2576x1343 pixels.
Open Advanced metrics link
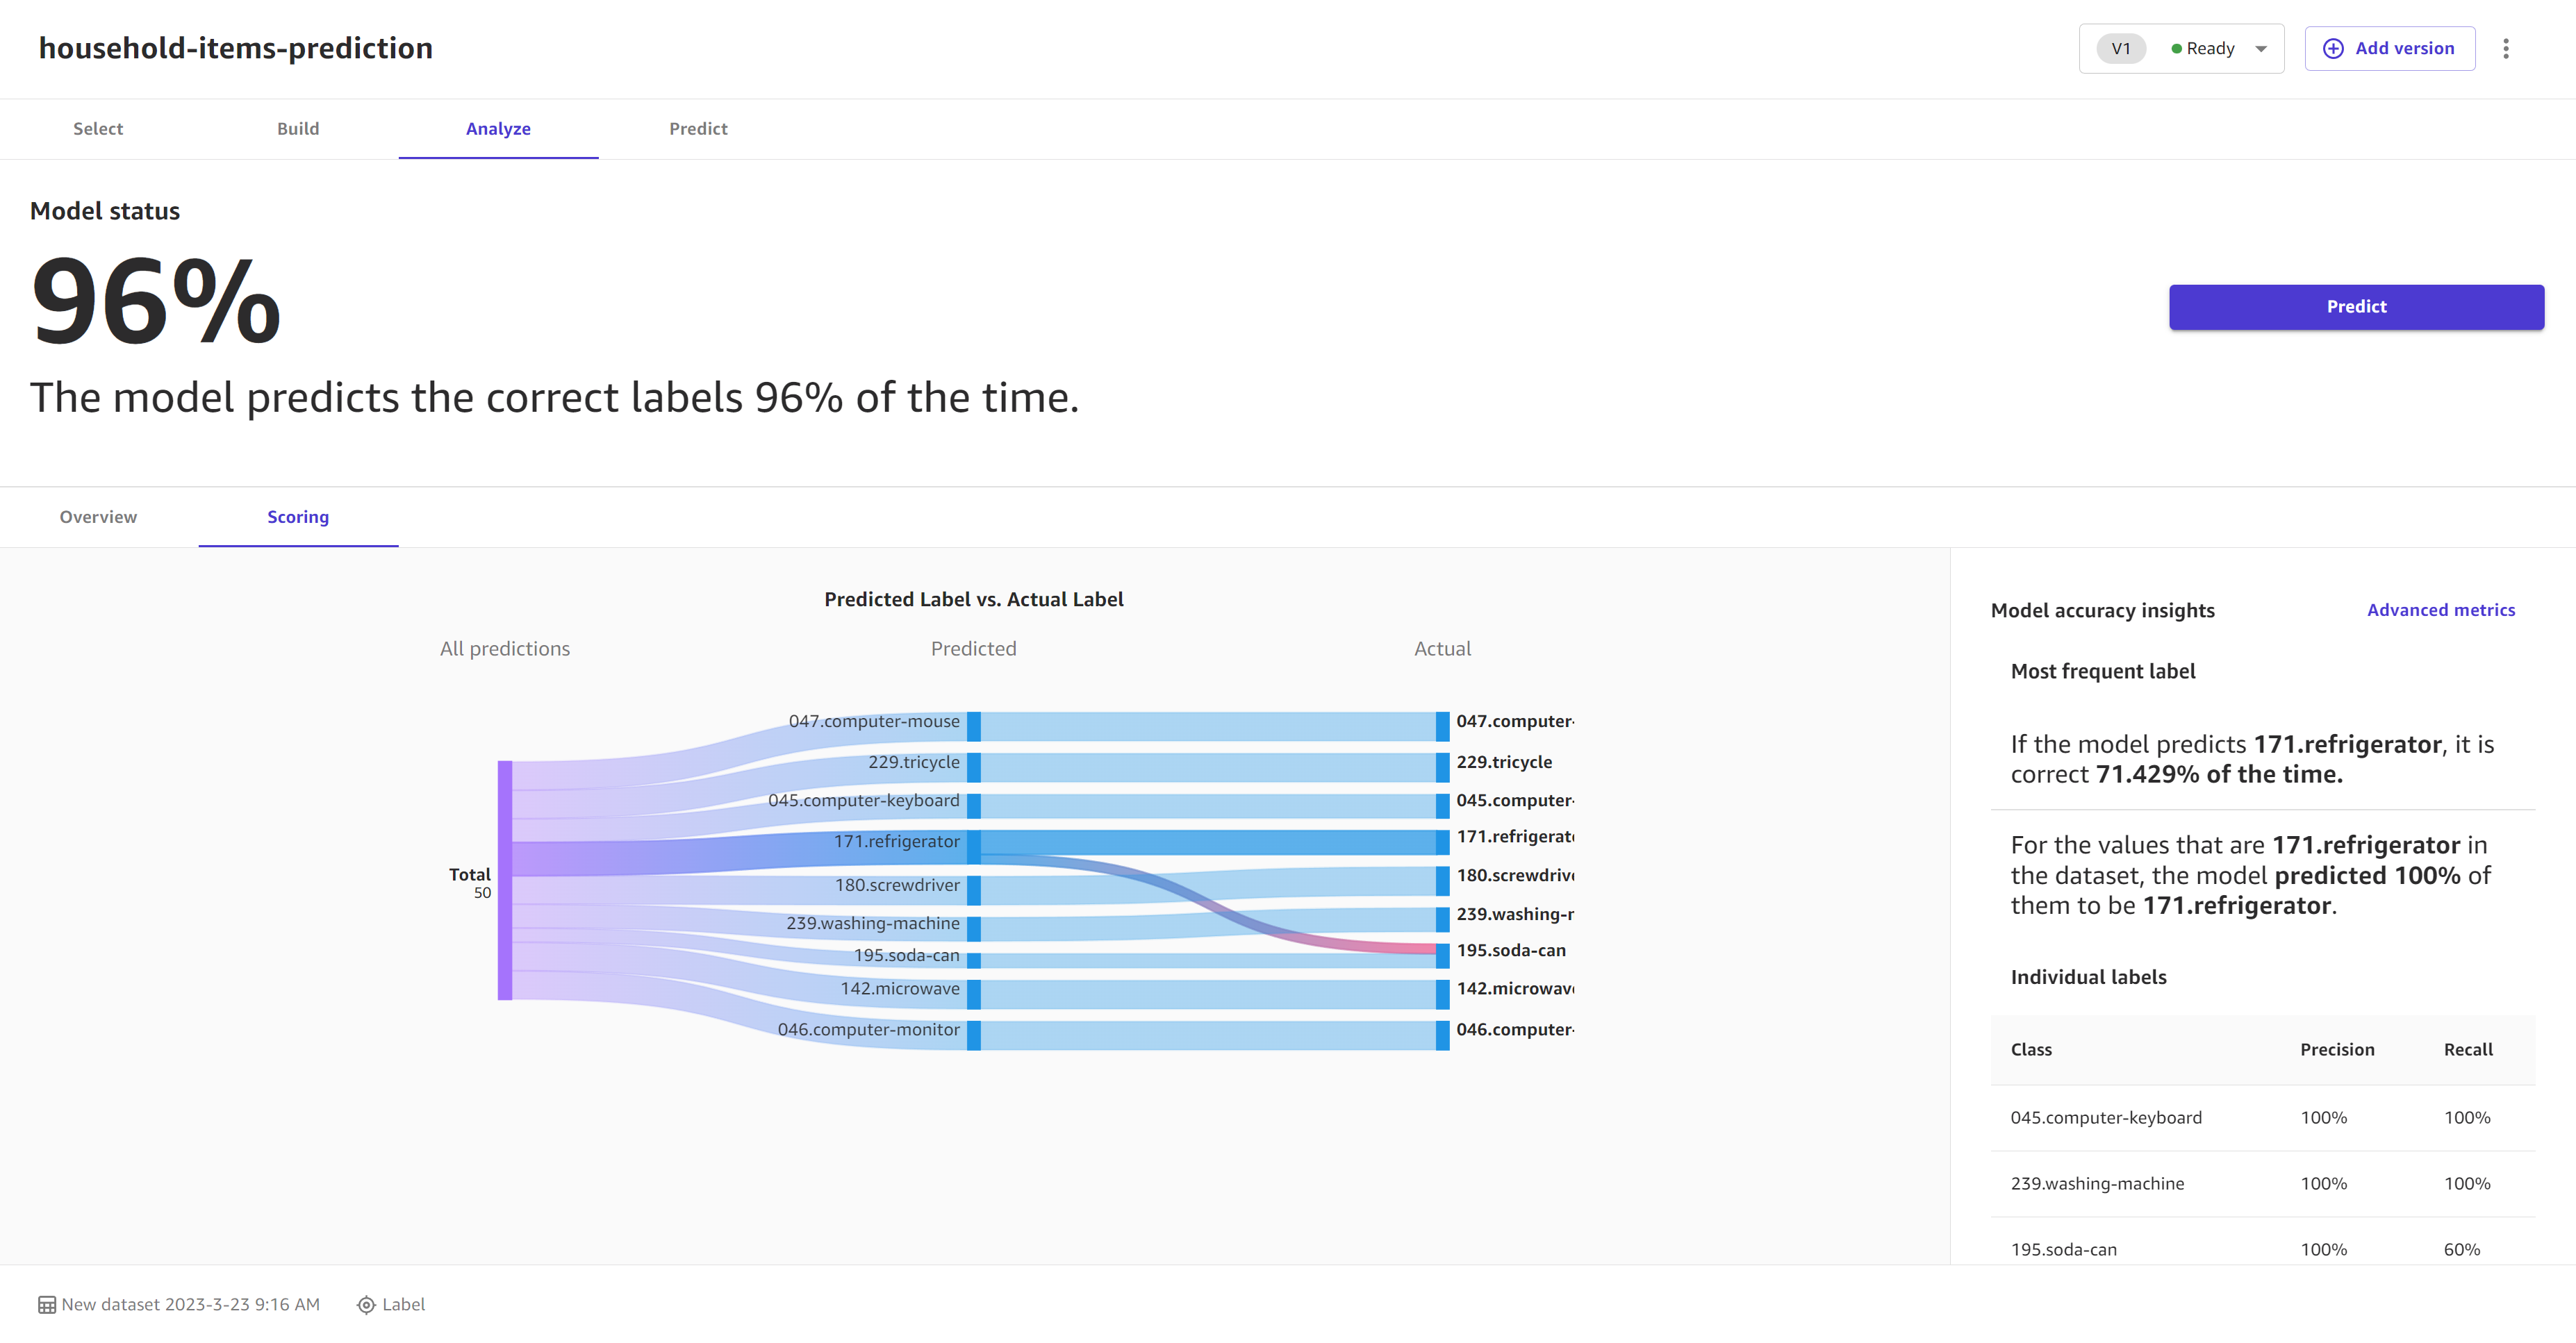(x=2440, y=610)
